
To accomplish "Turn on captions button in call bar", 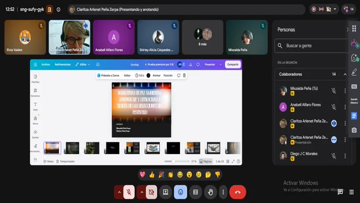I will pyautogui.click(x=195, y=192).
